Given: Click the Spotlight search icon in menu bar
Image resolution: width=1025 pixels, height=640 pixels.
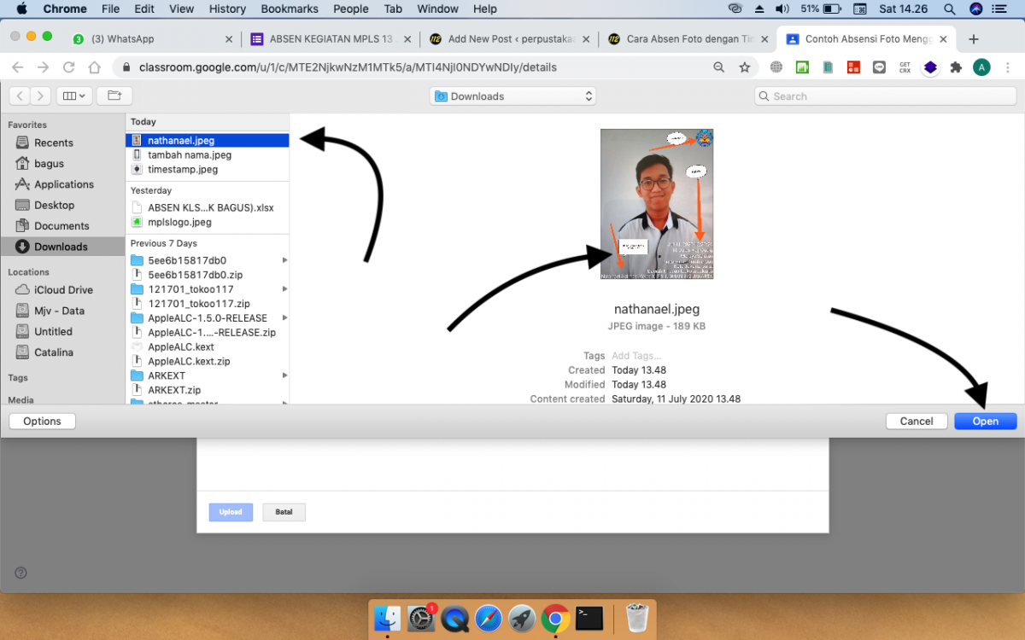Looking at the screenshot, I should 949,9.
